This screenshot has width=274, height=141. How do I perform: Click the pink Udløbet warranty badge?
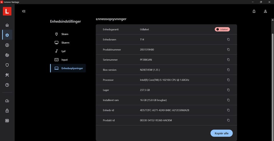222,29
